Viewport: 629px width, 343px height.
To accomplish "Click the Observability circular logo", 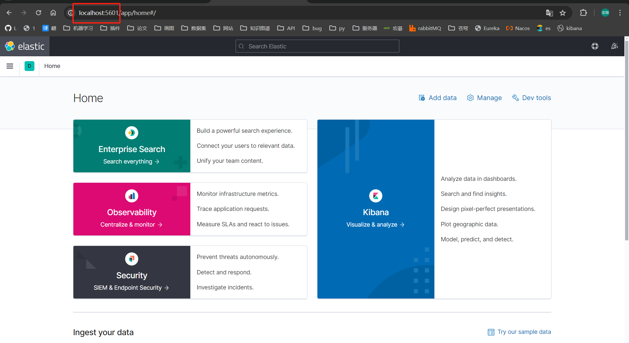I will click(132, 196).
